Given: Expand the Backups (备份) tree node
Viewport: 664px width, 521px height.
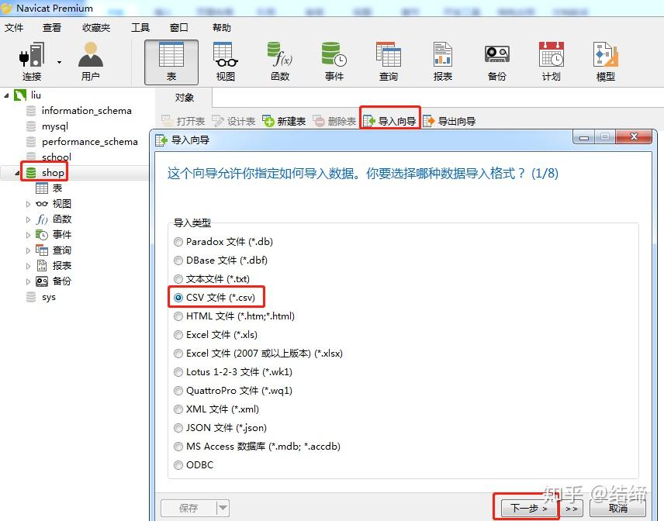Looking at the screenshot, I should tap(28, 281).
